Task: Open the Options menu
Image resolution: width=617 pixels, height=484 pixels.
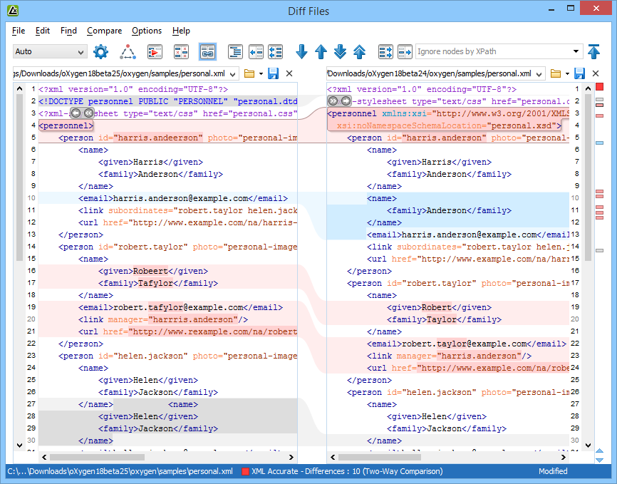Action: click(146, 31)
